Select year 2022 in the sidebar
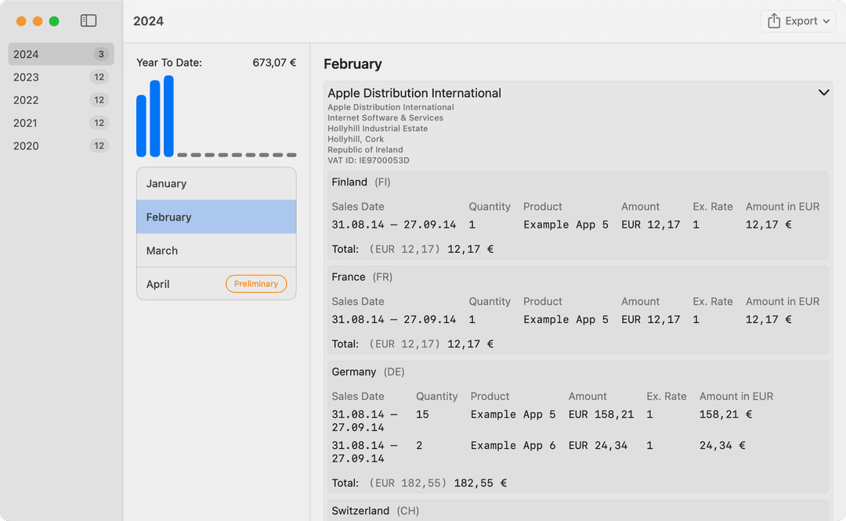The width and height of the screenshot is (846, 521). click(x=61, y=99)
